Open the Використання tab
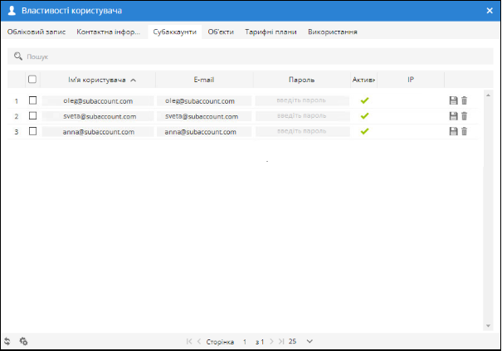502x351 pixels. (333, 32)
